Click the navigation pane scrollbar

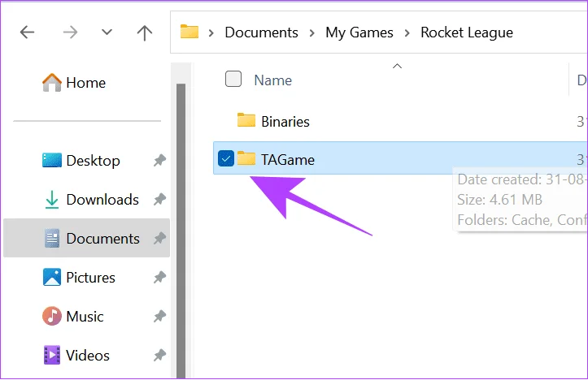tap(181, 231)
